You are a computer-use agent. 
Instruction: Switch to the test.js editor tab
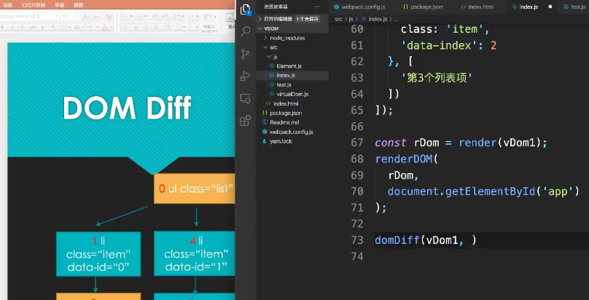pos(574,7)
